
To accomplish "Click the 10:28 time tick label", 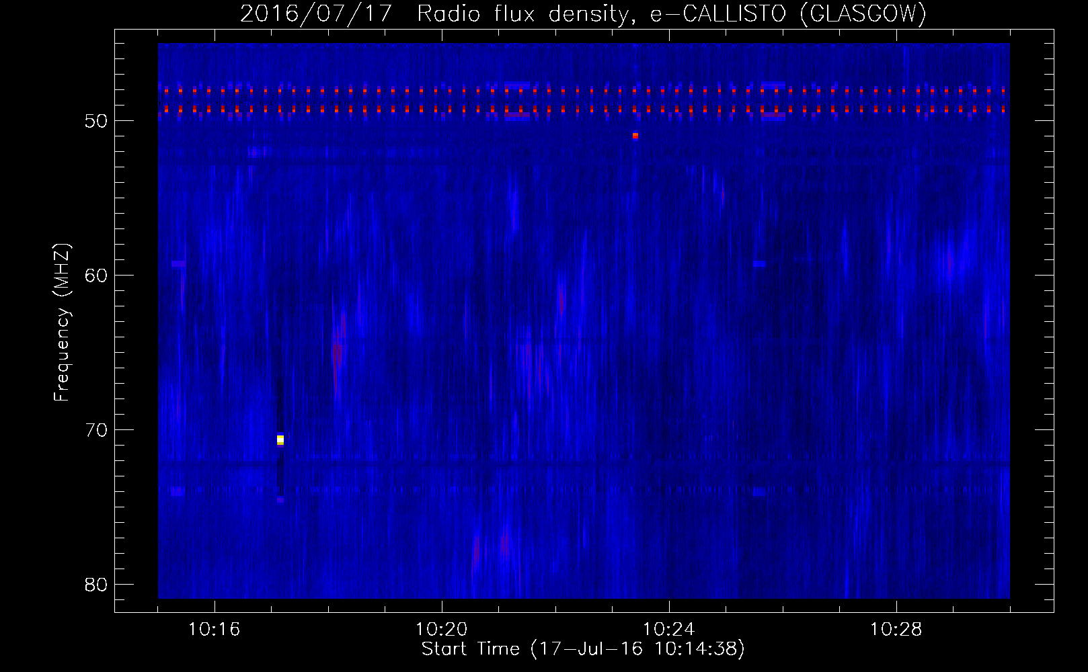I will tap(896, 630).
